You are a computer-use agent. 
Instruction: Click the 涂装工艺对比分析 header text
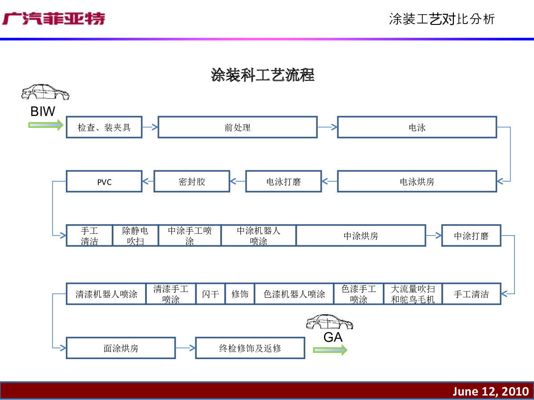point(441,19)
